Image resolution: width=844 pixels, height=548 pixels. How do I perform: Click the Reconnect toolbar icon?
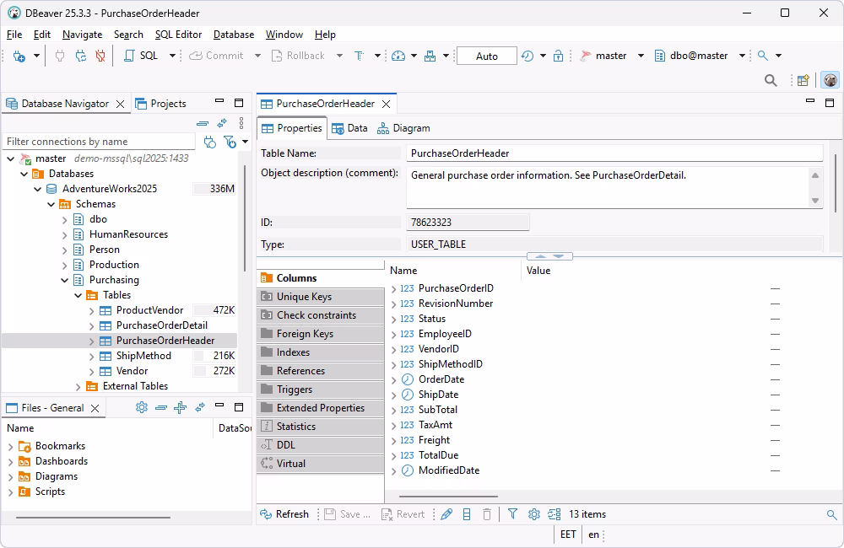click(80, 56)
